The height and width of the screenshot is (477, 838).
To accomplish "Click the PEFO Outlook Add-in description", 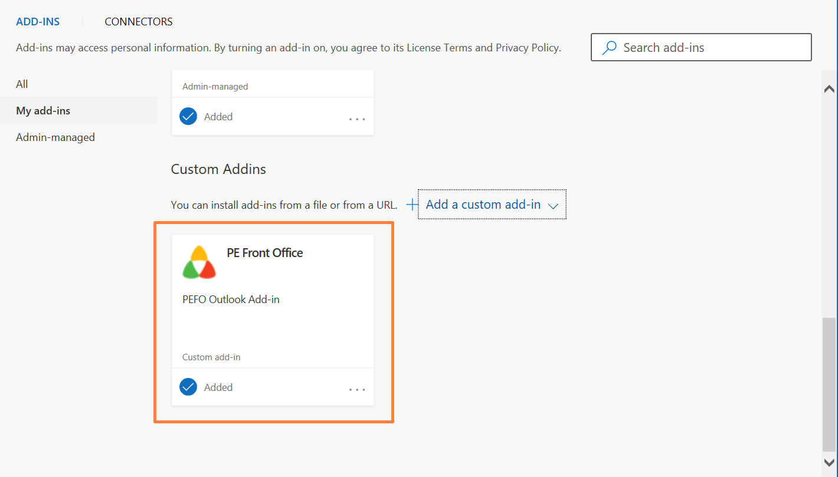I will pyautogui.click(x=231, y=300).
